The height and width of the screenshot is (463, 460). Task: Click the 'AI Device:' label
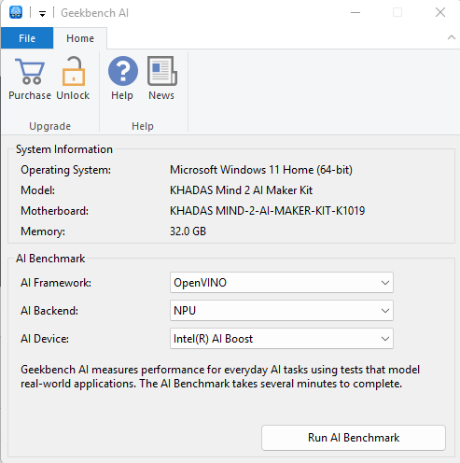click(45, 339)
